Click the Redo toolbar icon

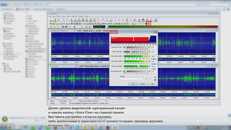tap(68, 20)
